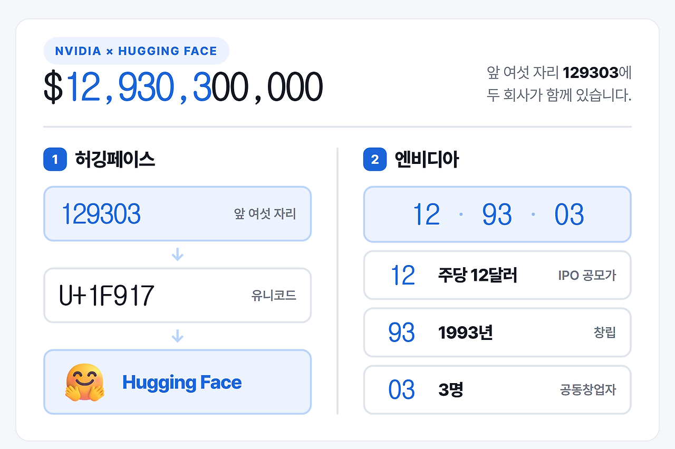Click the 유니코드 label

point(274,296)
